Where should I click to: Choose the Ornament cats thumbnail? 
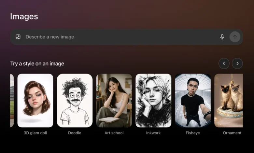229,100
